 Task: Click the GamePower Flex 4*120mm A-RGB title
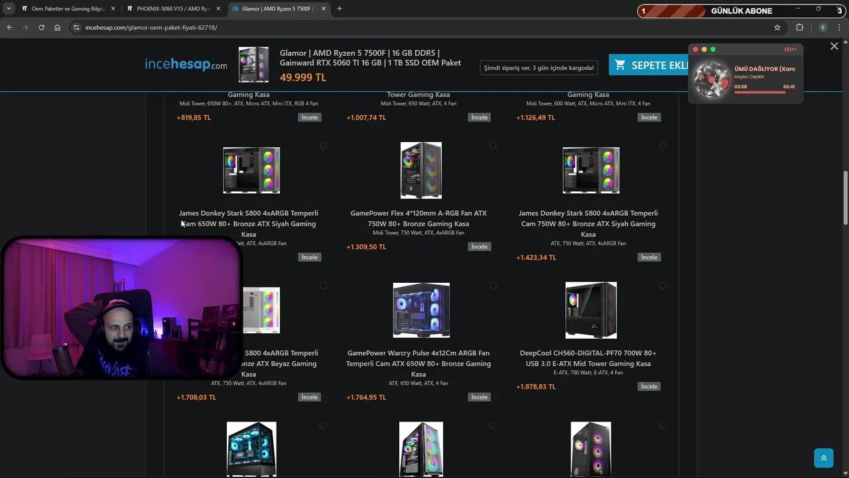(419, 218)
